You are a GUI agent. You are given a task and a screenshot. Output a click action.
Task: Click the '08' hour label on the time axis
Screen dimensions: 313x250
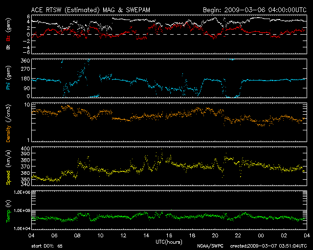pos(77,235)
